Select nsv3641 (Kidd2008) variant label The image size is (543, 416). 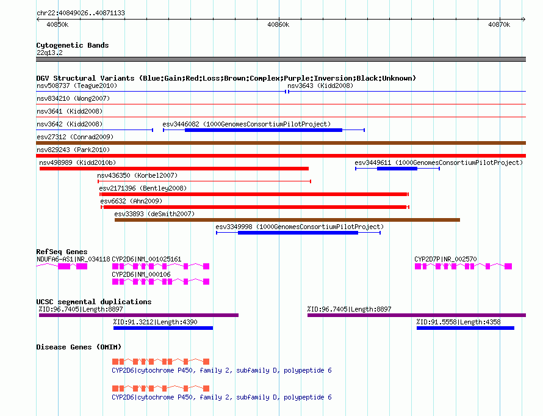(70, 111)
